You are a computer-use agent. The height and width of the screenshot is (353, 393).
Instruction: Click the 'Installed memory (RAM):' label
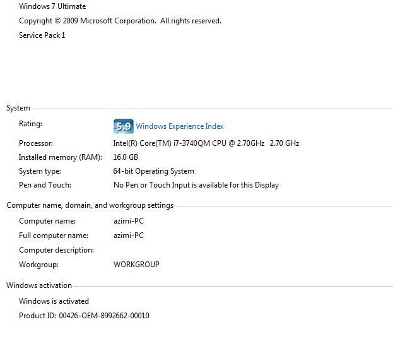(x=61, y=157)
